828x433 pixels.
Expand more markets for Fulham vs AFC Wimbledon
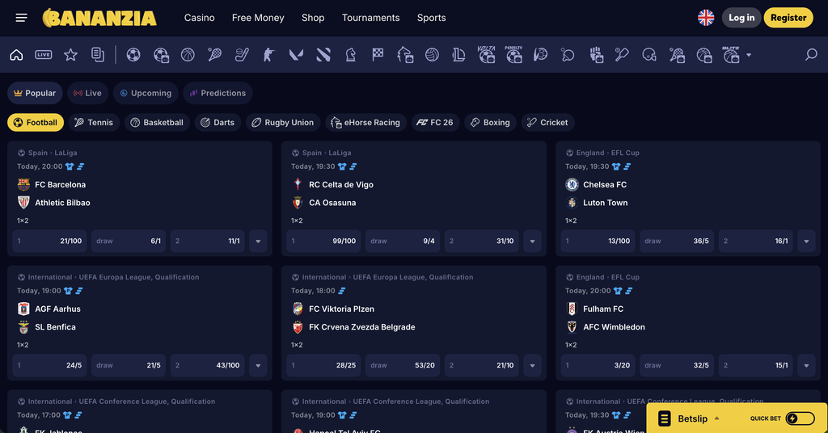806,365
